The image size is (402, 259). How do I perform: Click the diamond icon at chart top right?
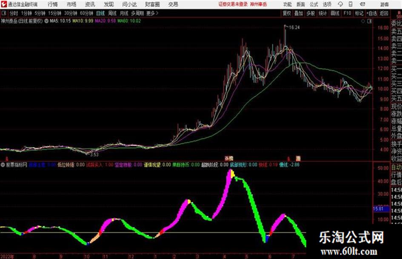(x=363, y=21)
